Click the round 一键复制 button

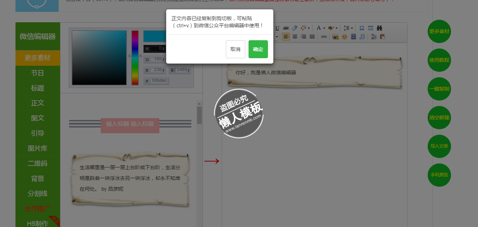tap(439, 89)
